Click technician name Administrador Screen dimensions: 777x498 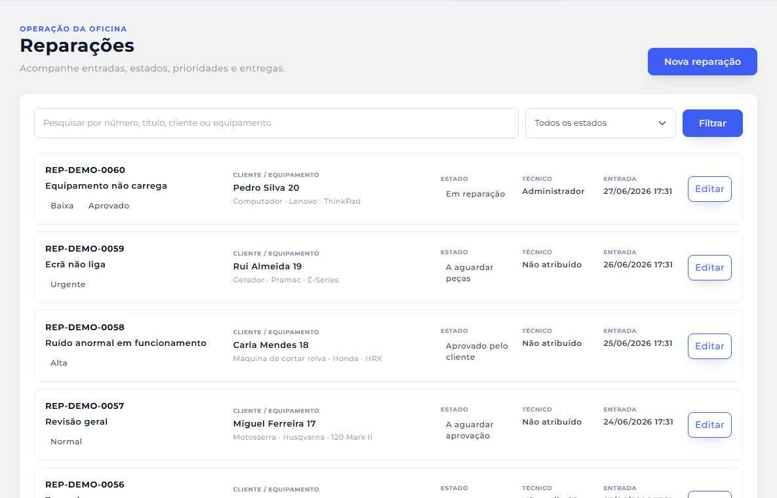pos(553,191)
